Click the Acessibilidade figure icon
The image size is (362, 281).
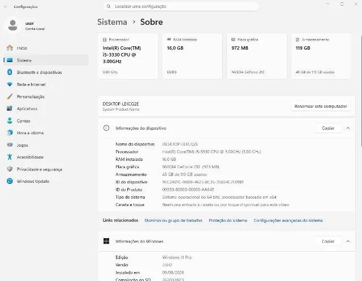10,157
